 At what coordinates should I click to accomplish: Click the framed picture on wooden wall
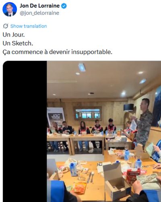click(87, 113)
